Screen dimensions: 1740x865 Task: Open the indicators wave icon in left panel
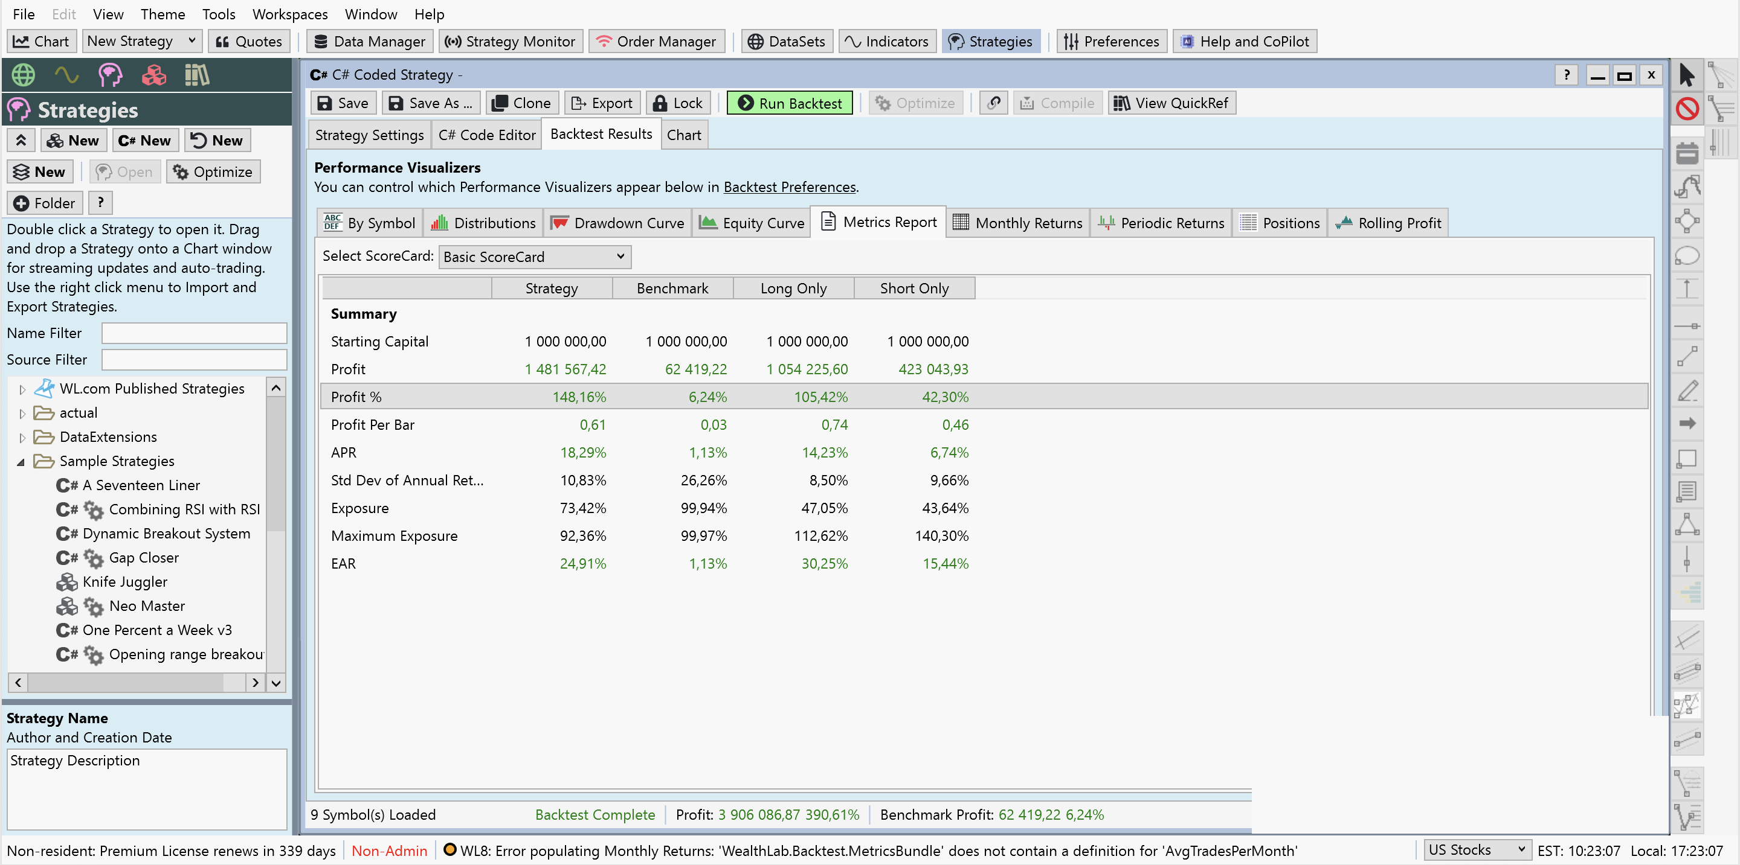click(66, 75)
